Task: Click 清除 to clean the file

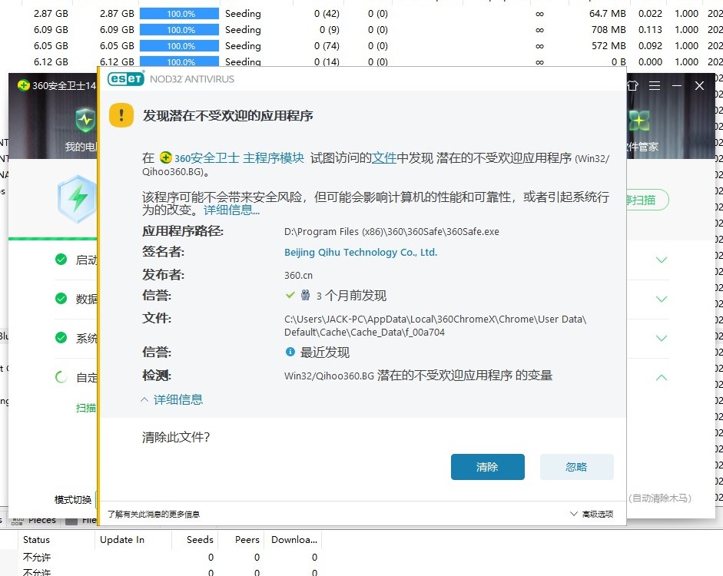Action: (x=487, y=467)
